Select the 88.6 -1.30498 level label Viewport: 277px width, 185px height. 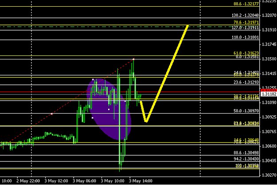[246, 153]
